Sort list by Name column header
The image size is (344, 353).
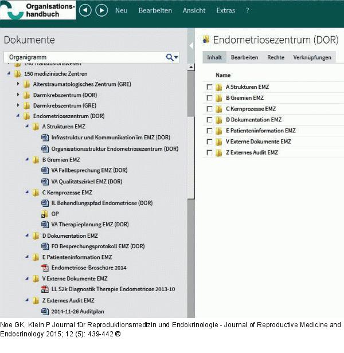point(223,75)
